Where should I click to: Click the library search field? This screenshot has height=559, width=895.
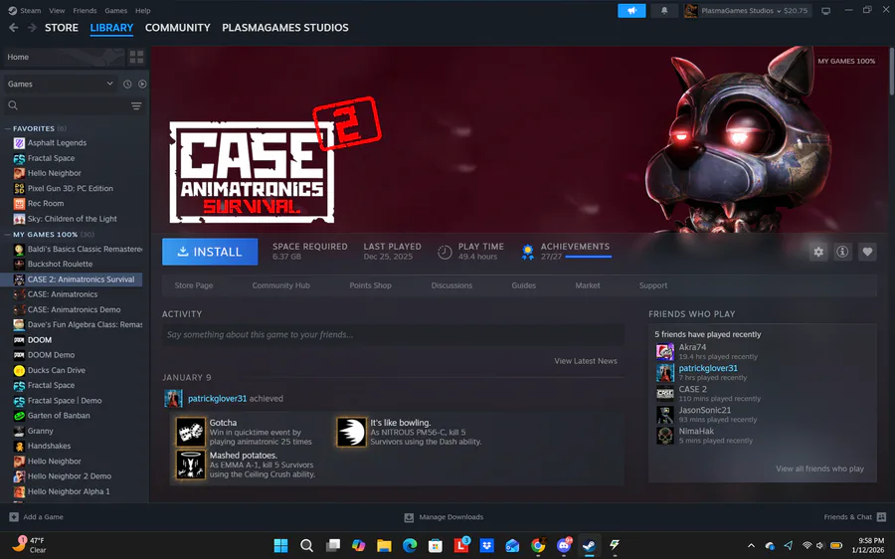coord(75,105)
